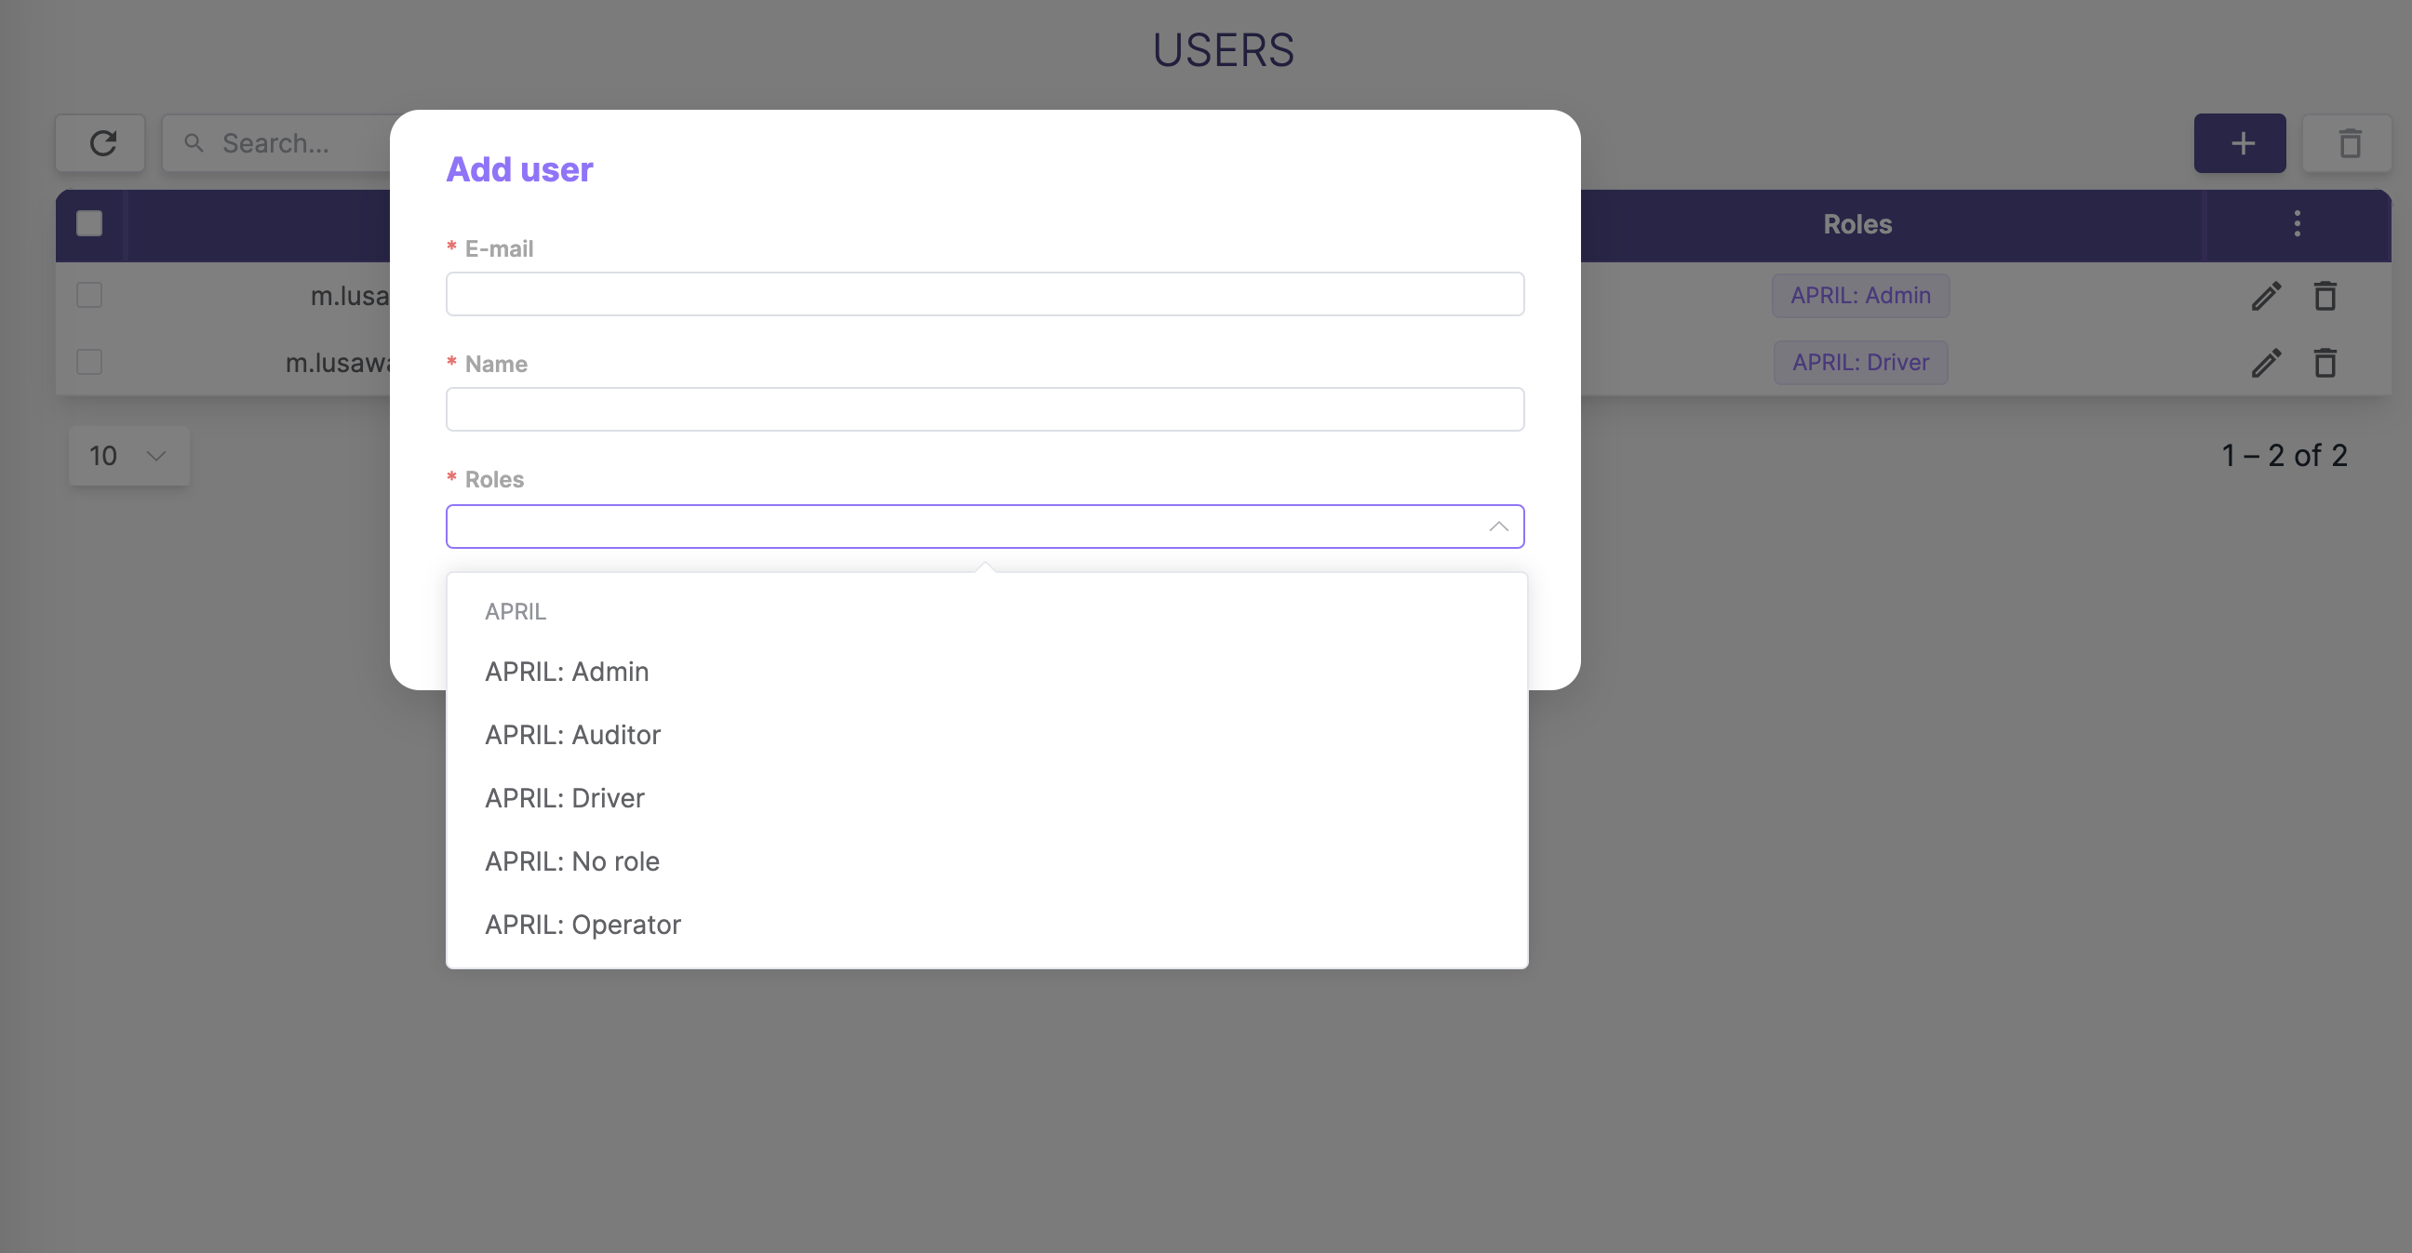This screenshot has height=1253, width=2412.
Task: Click the APRIL group header in dropdown
Action: [515, 611]
